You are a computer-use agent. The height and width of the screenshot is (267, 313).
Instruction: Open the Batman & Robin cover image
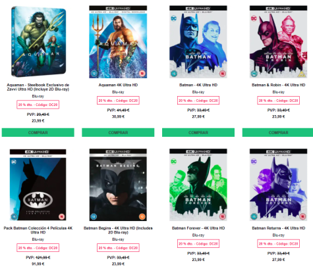[x=278, y=42]
